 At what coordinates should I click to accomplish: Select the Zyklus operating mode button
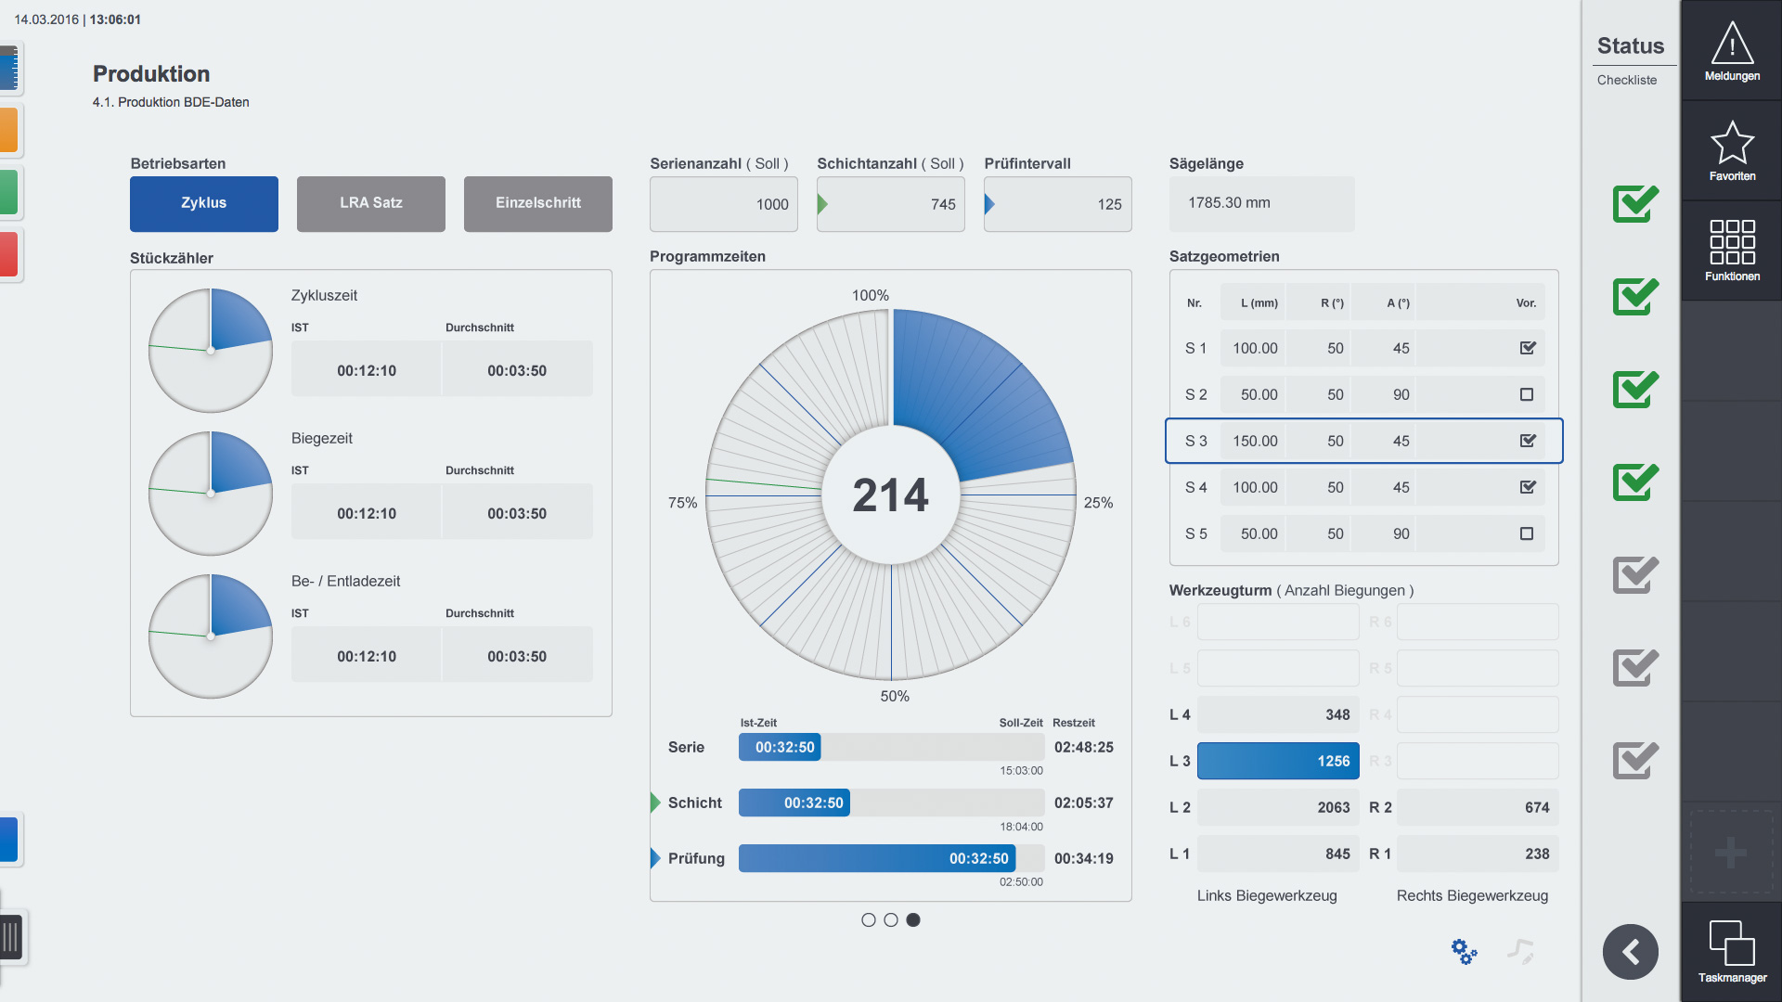pos(204,203)
